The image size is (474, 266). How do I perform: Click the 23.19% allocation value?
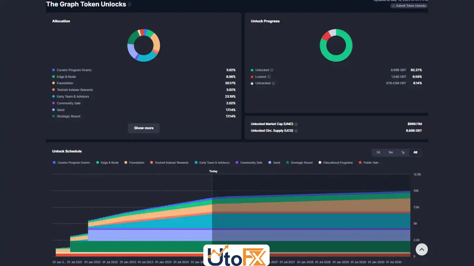(230, 96)
